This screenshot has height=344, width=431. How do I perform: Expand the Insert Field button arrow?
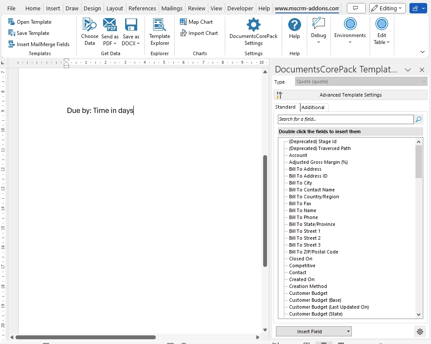348,331
